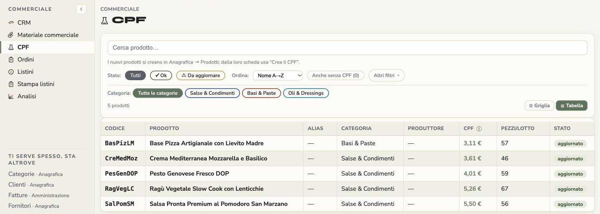600x214 pixels.
Task: Open Stampa listini page
Action: [47, 84]
